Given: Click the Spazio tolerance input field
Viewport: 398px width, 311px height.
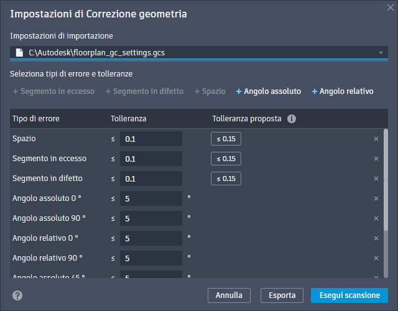Looking at the screenshot, I should (150, 139).
